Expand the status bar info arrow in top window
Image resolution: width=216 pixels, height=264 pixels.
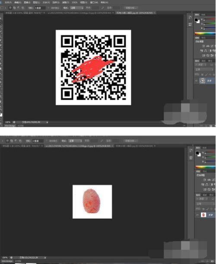pyautogui.click(x=47, y=122)
